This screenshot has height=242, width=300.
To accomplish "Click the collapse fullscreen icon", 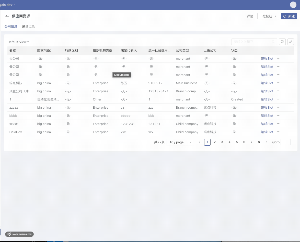I will (x=291, y=42).
